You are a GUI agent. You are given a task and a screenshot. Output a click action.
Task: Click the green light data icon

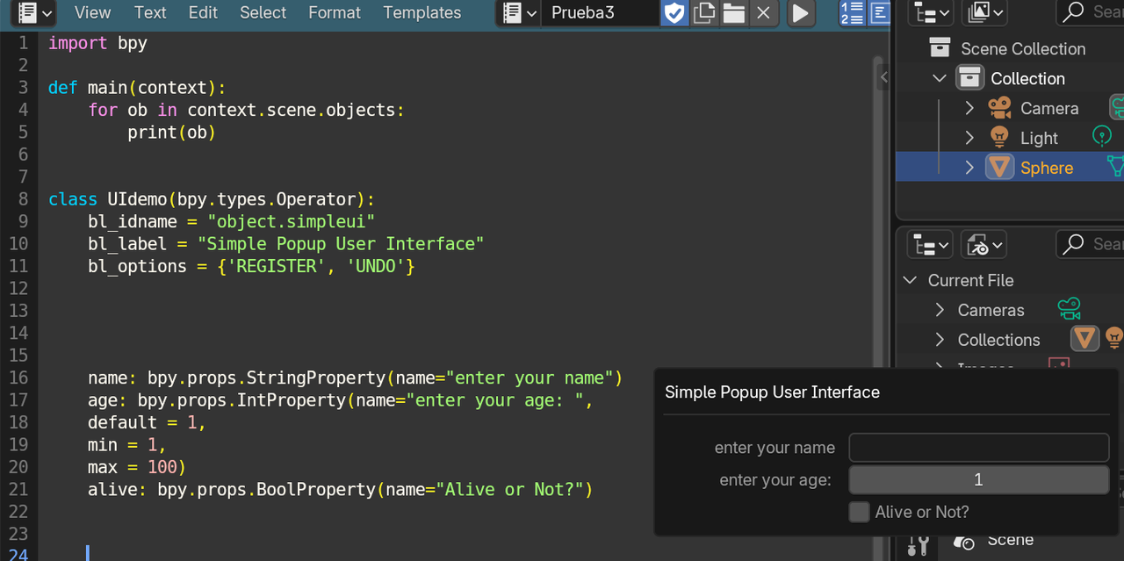1101,136
